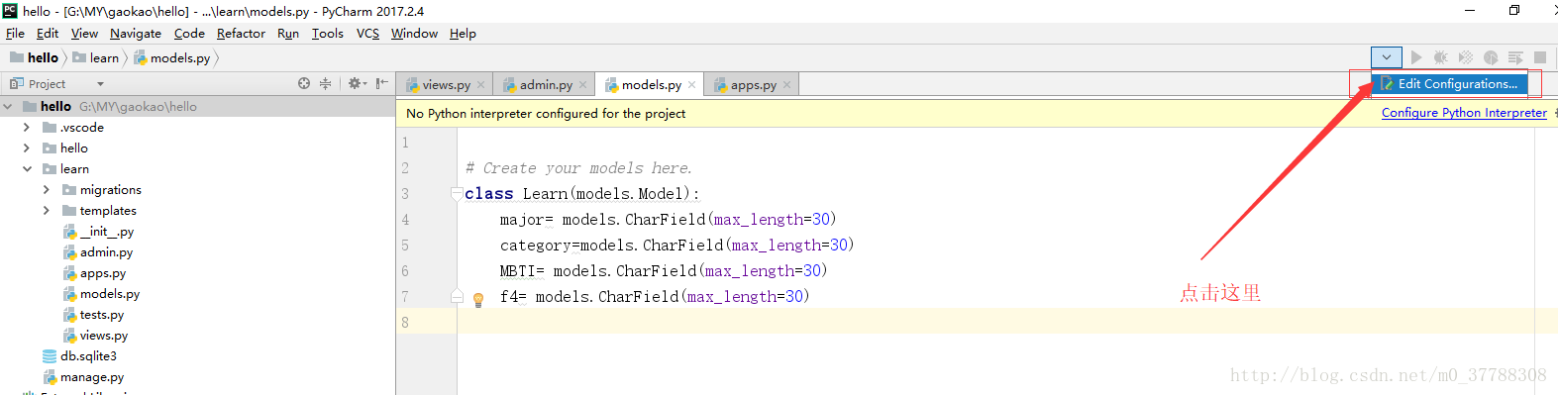
Task: Collapse the hello root project node
Action: pos(8,106)
